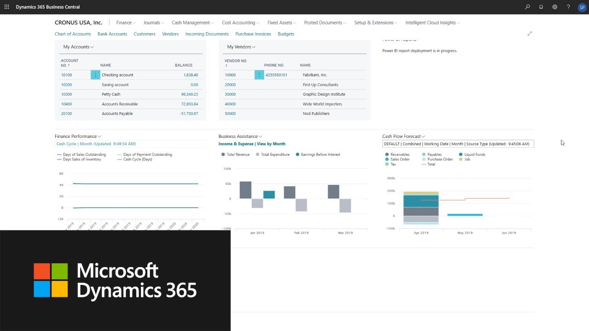Click the help question mark icon
The height and width of the screenshot is (331, 589).
click(x=568, y=7)
